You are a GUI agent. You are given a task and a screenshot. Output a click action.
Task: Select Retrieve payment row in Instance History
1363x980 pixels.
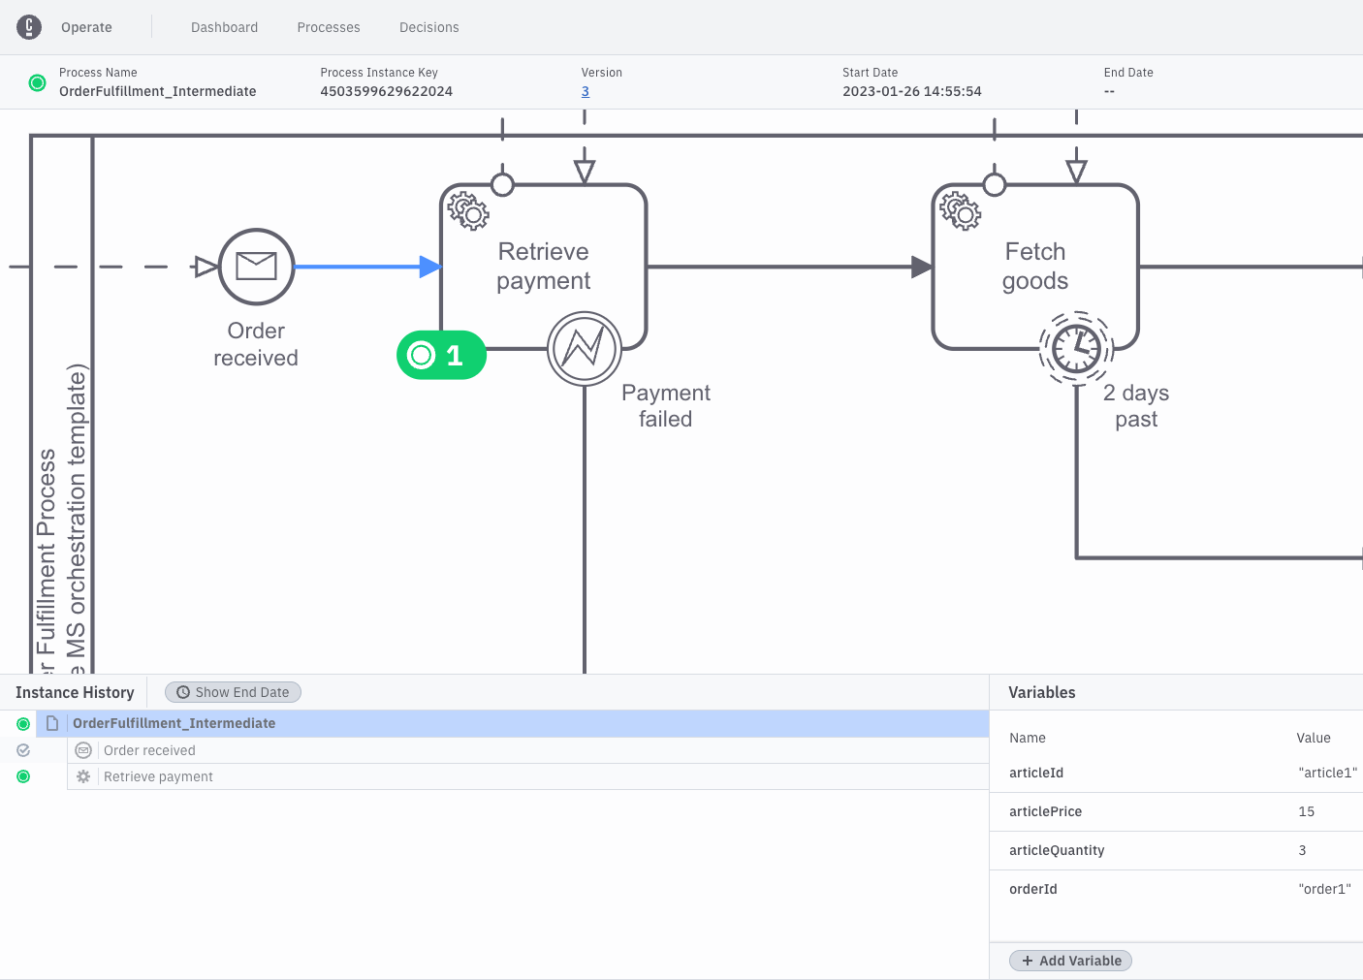point(527,776)
